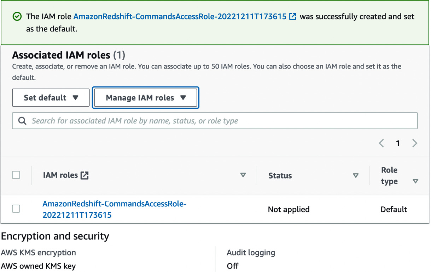Click the Default role type cell

tap(394, 210)
